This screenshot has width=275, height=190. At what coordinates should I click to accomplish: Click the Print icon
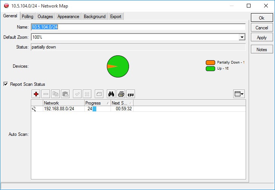point(121,94)
